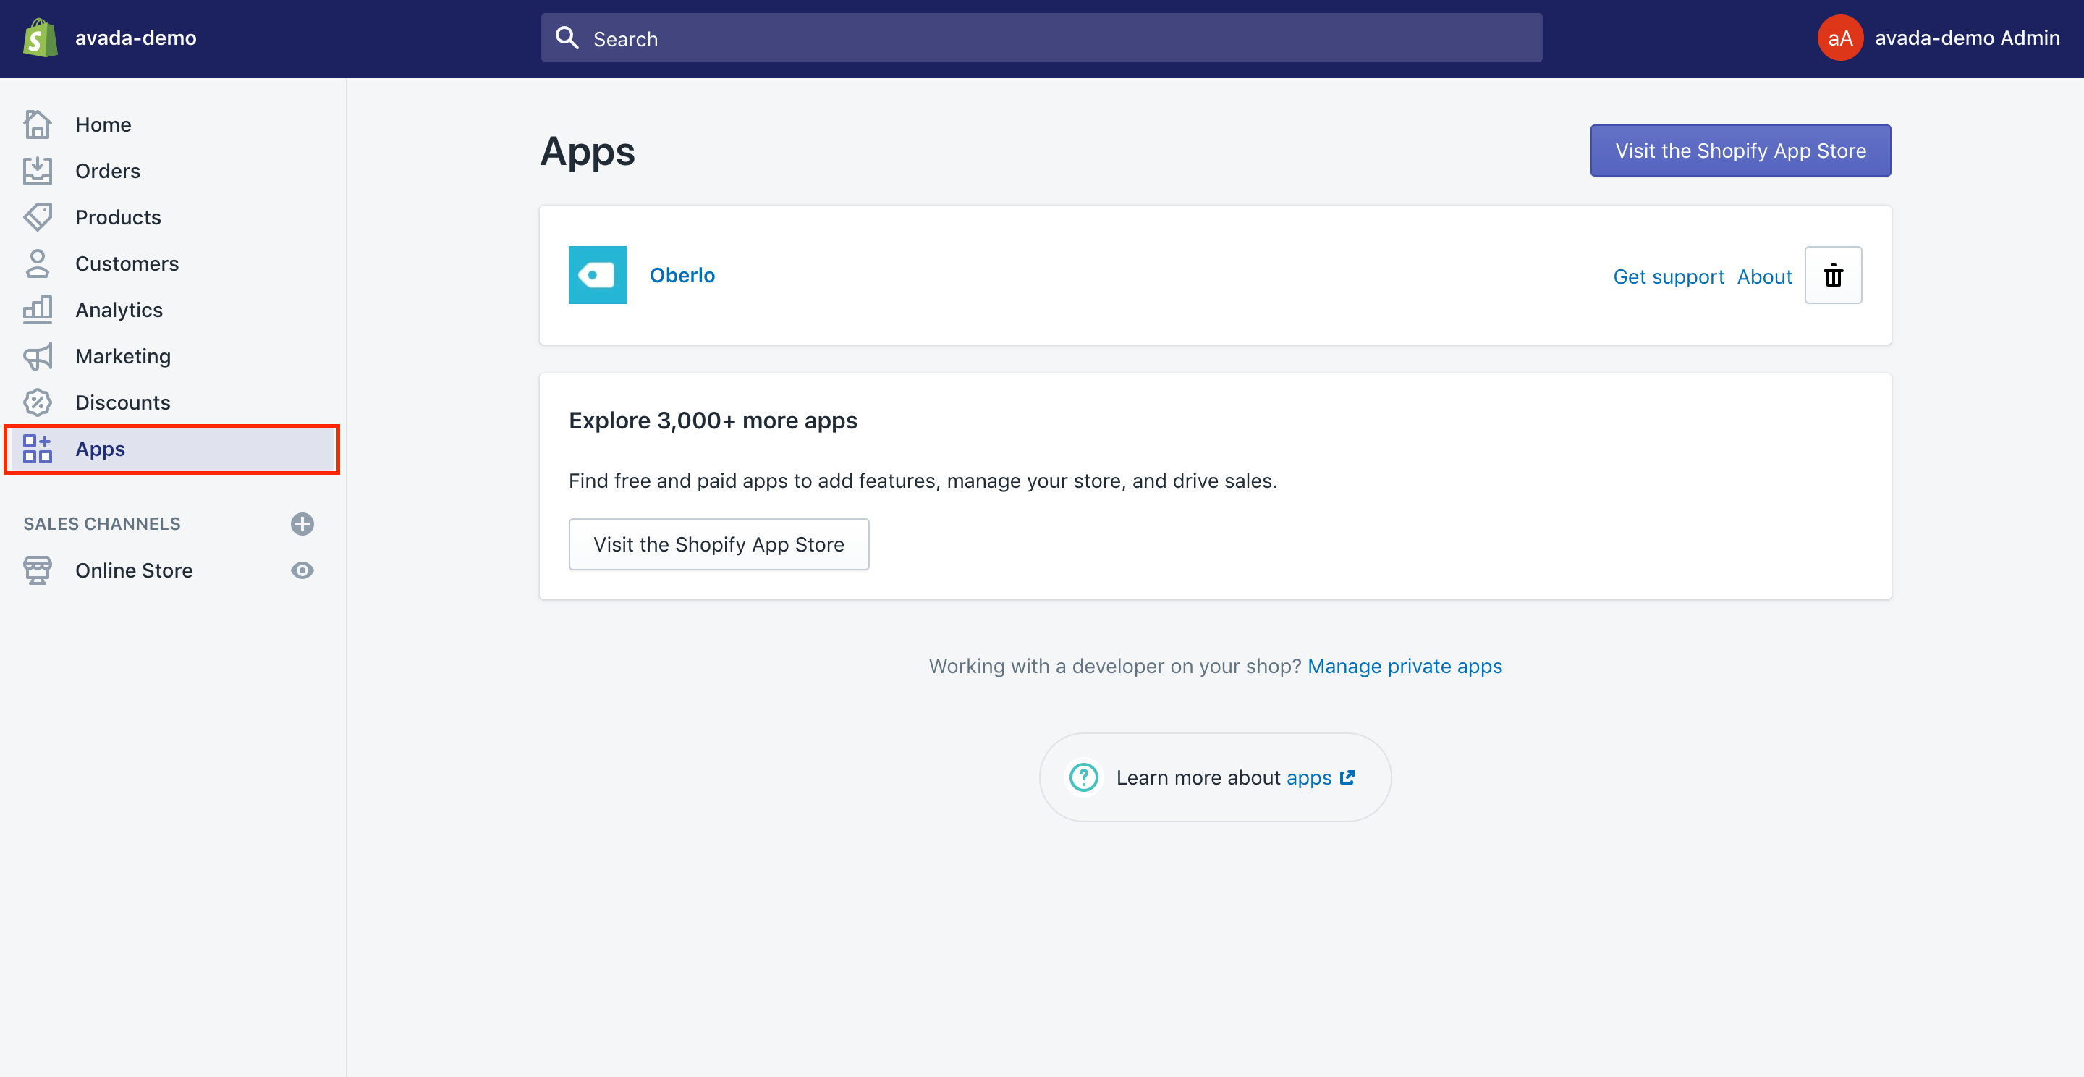Click the Discounts percent badge icon
Image resolution: width=2084 pixels, height=1077 pixels.
coord(37,402)
